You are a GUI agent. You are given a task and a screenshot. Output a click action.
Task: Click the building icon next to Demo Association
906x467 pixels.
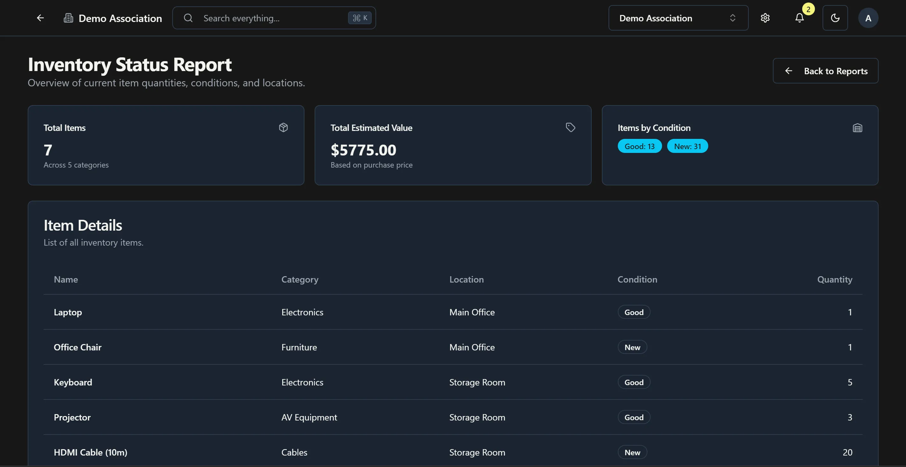tap(68, 18)
